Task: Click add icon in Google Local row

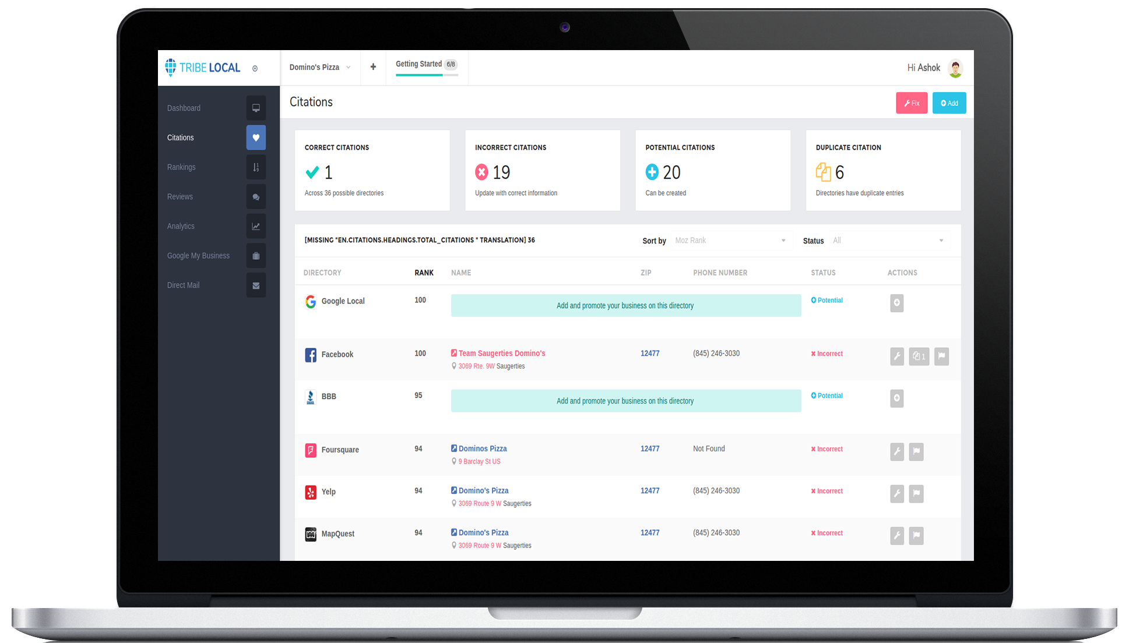Action: tap(897, 303)
